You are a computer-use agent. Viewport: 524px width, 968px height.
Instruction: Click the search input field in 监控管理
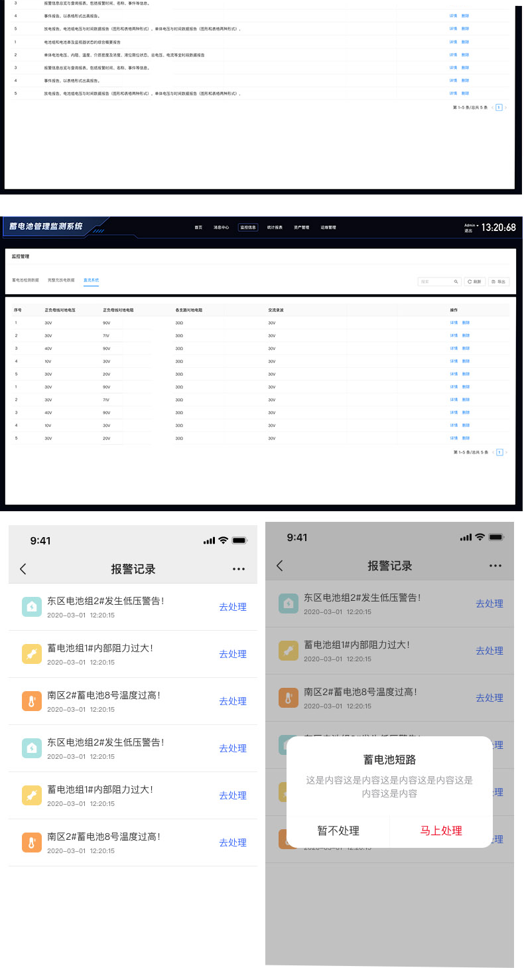435,282
